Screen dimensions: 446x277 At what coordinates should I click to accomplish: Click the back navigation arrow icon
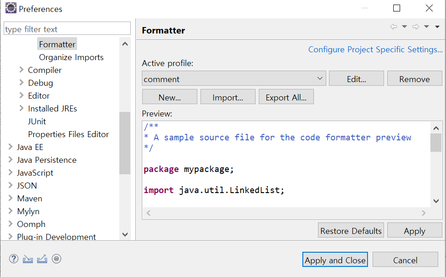(393, 27)
